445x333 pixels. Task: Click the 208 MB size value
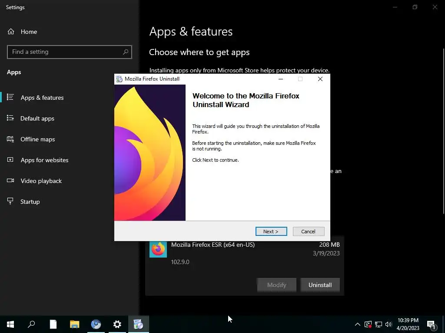(x=329, y=245)
